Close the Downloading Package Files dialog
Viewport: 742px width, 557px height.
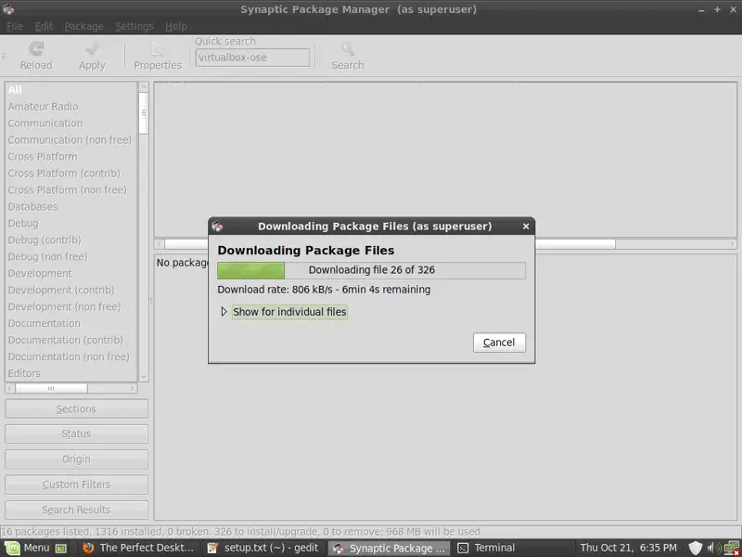click(x=526, y=227)
